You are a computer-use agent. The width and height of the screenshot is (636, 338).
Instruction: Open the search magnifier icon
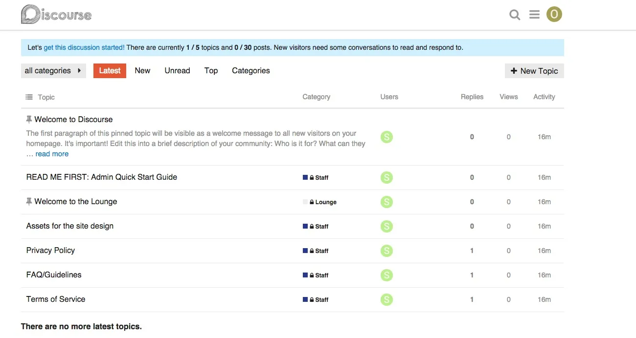(515, 15)
